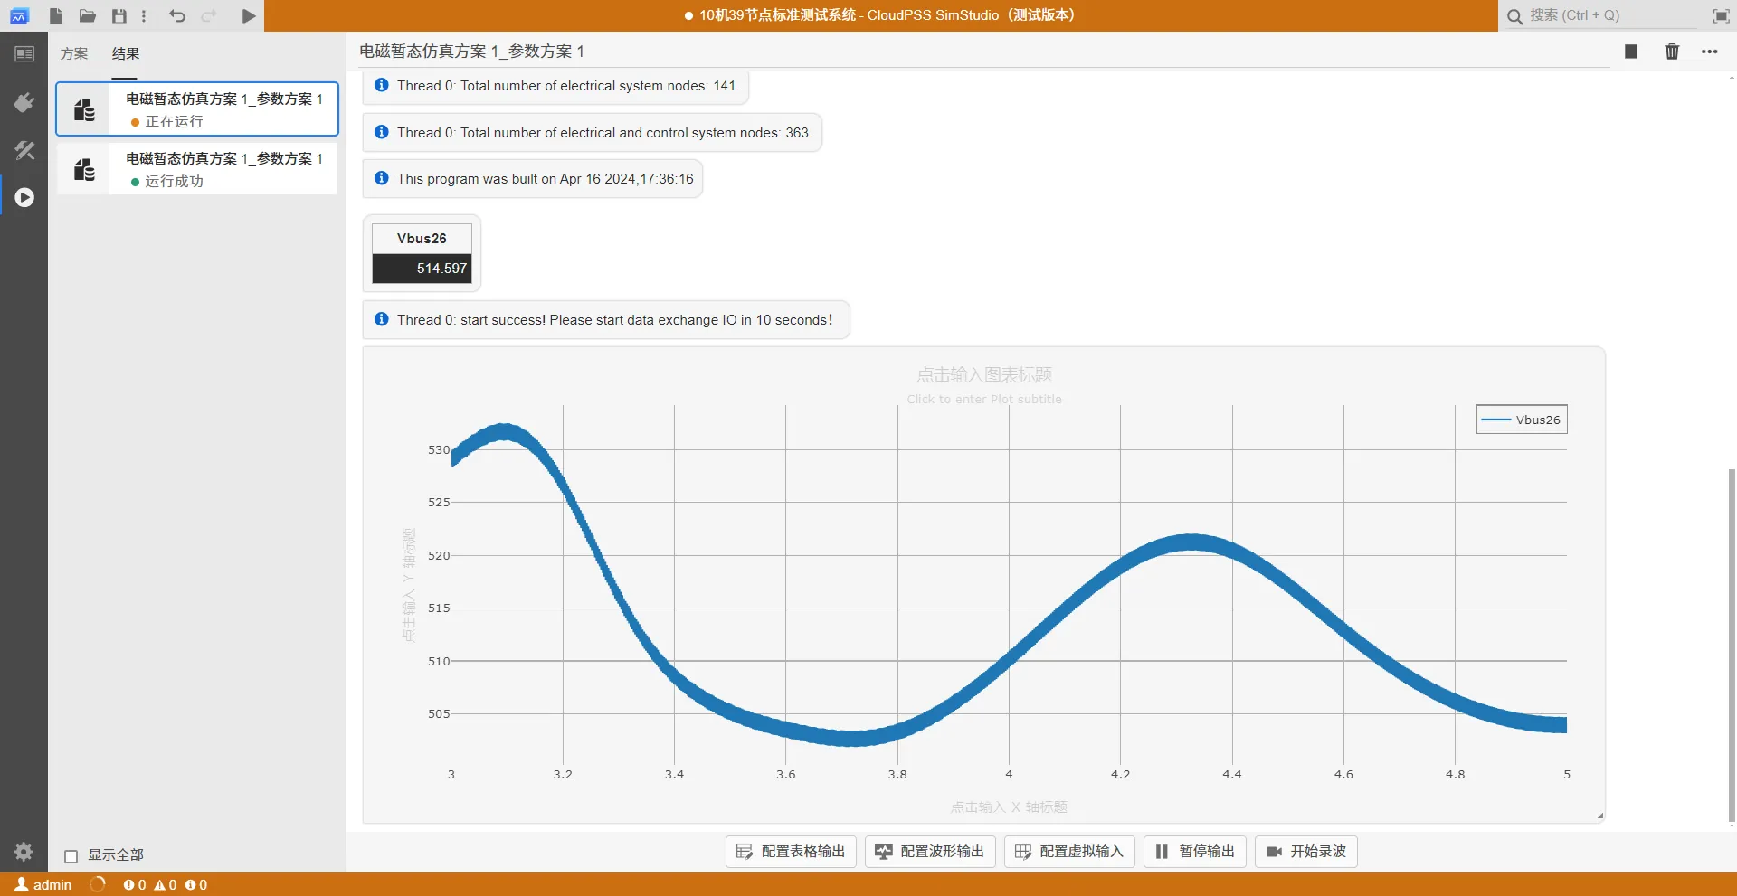This screenshot has height=896, width=1737.
Task: Click 配置波形输出 button
Action: pos(930,852)
